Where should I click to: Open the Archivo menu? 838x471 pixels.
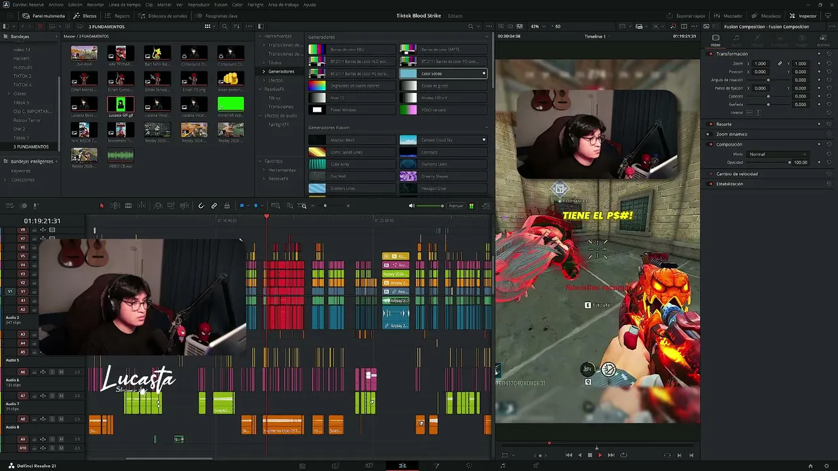56,5
